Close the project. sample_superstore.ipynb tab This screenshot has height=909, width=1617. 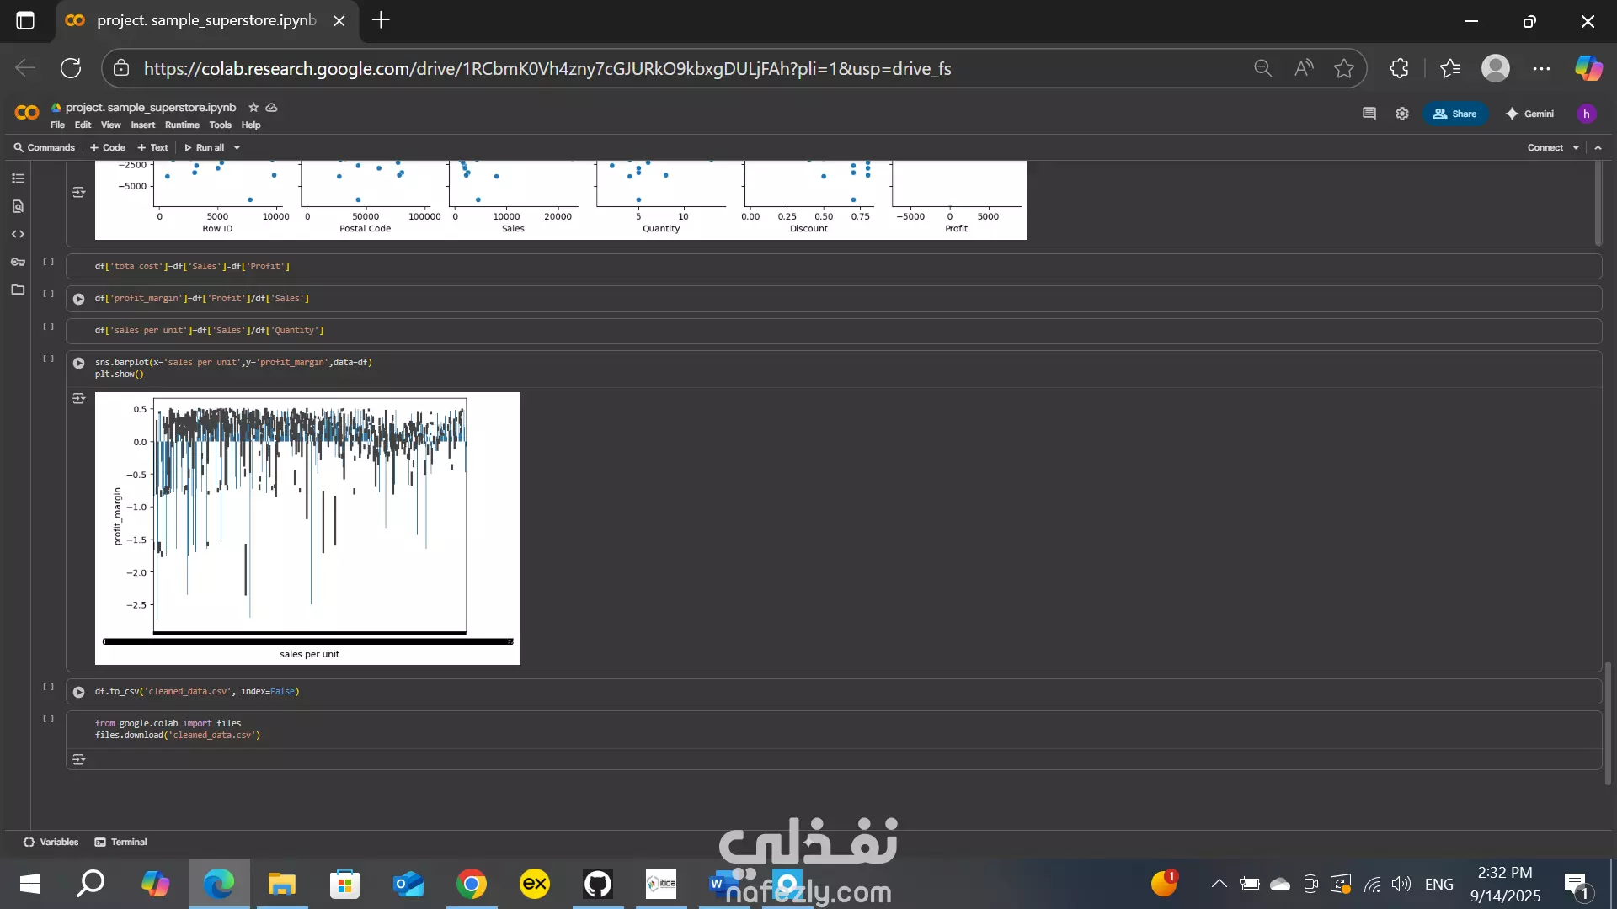coord(339,21)
